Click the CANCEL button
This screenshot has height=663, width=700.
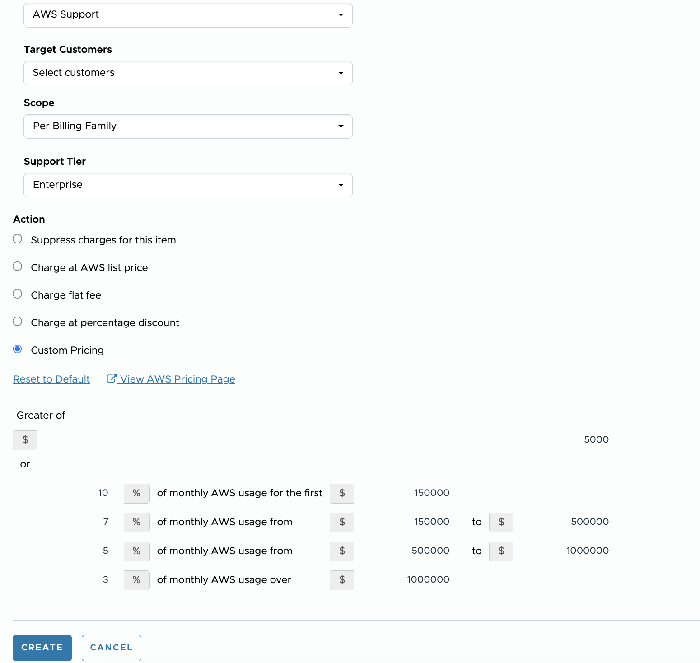pos(112,648)
